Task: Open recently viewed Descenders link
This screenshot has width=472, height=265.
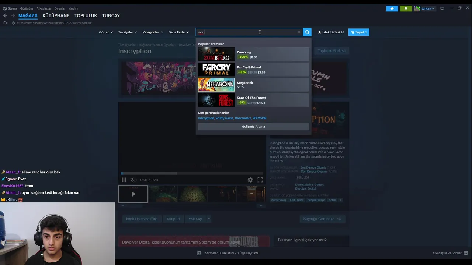Action: tap(243, 118)
